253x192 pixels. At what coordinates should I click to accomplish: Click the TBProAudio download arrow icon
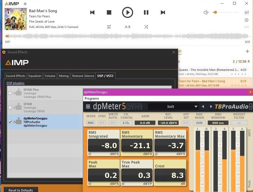click(251, 106)
